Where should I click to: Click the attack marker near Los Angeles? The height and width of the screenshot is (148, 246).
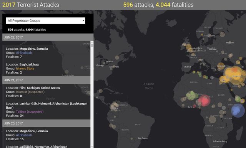66,72
